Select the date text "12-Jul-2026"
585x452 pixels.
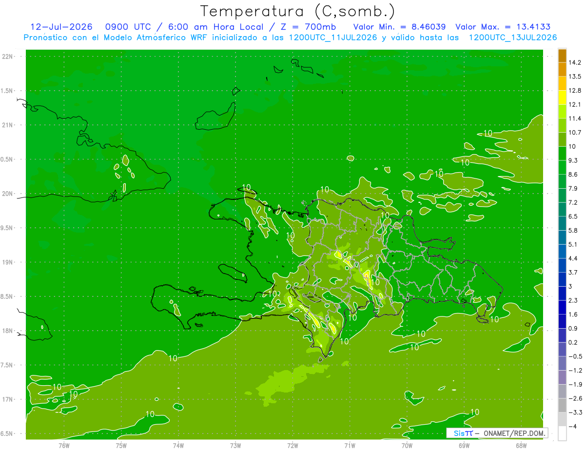point(61,27)
